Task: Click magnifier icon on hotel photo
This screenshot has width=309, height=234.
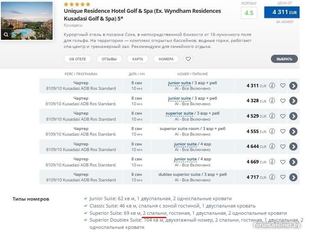Action: (6, 35)
